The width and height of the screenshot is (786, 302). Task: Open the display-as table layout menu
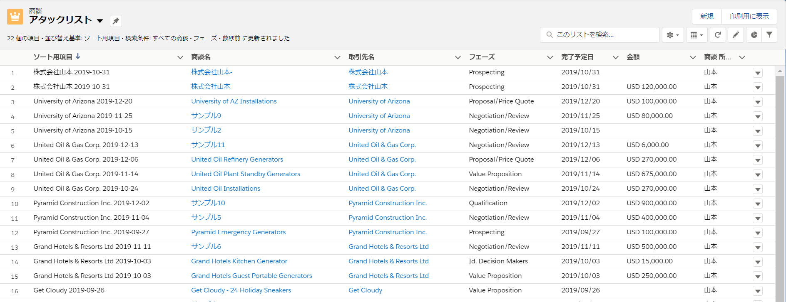pos(696,35)
